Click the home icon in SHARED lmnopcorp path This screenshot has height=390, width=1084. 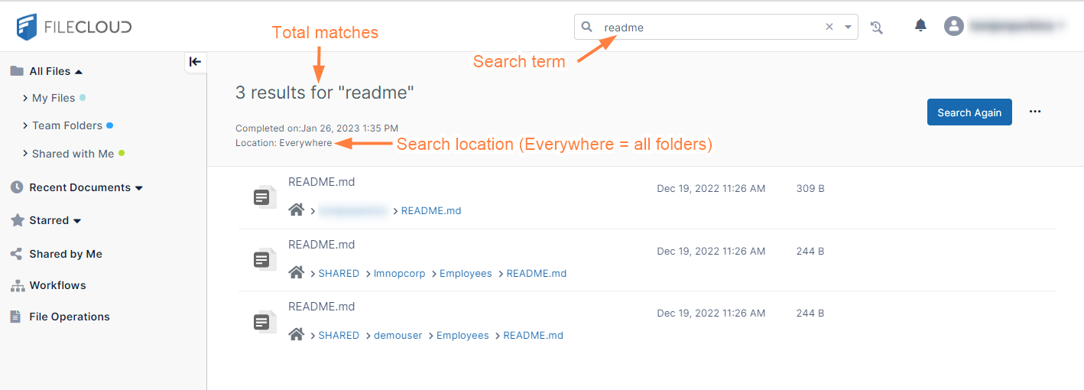pos(297,273)
